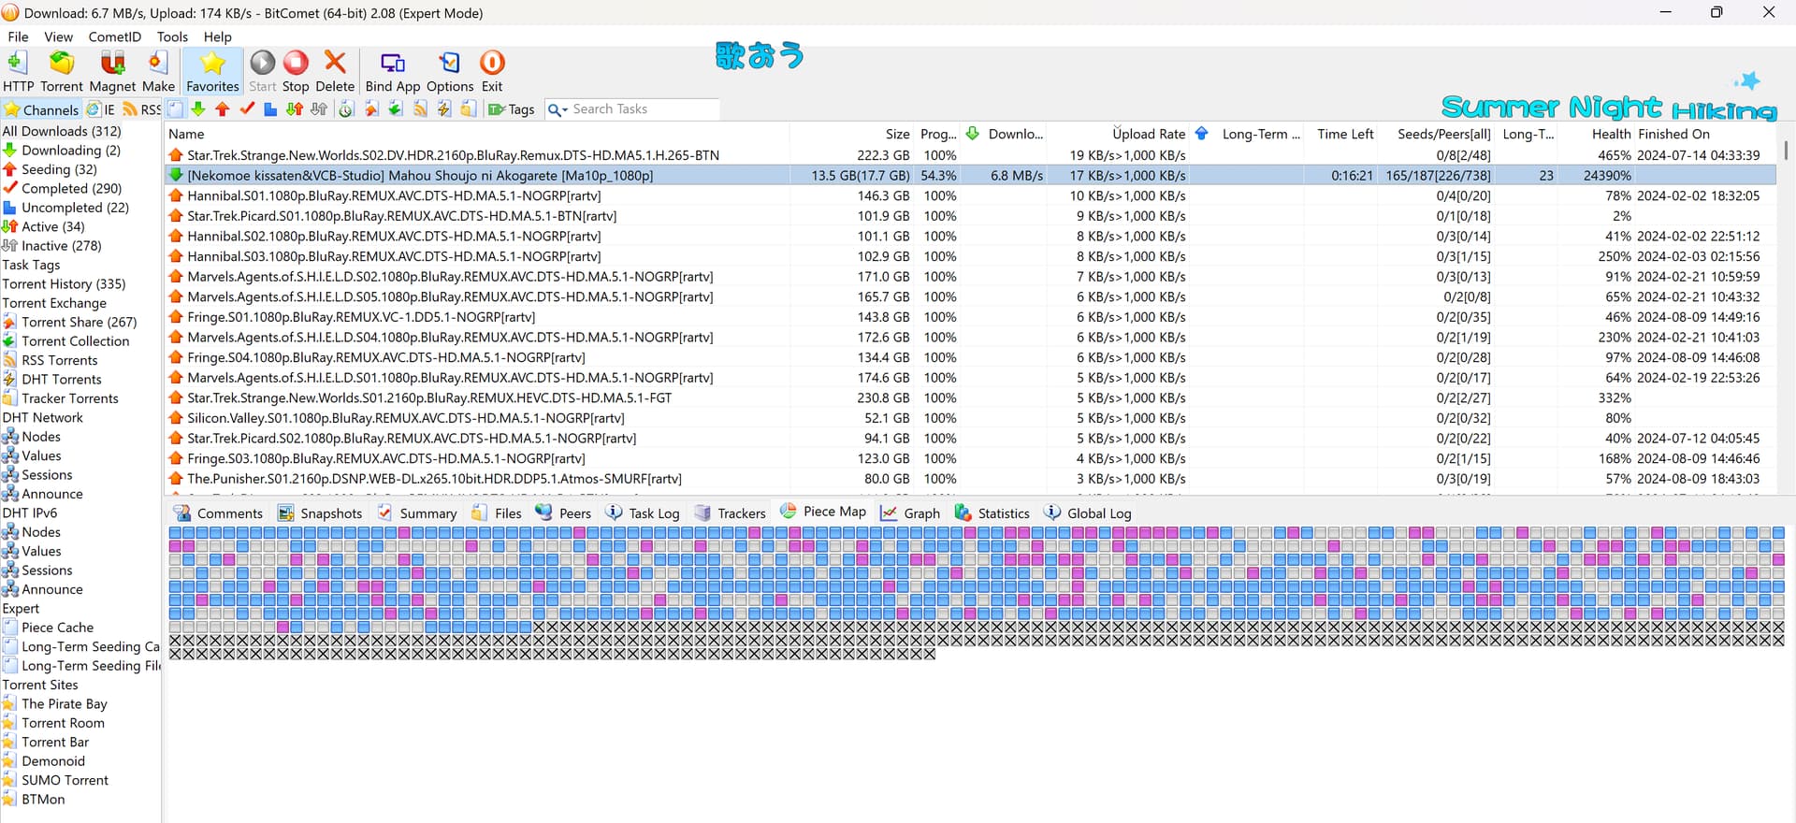Image resolution: width=1796 pixels, height=823 pixels.
Task: Toggle the Favorites panel button
Action: click(212, 72)
